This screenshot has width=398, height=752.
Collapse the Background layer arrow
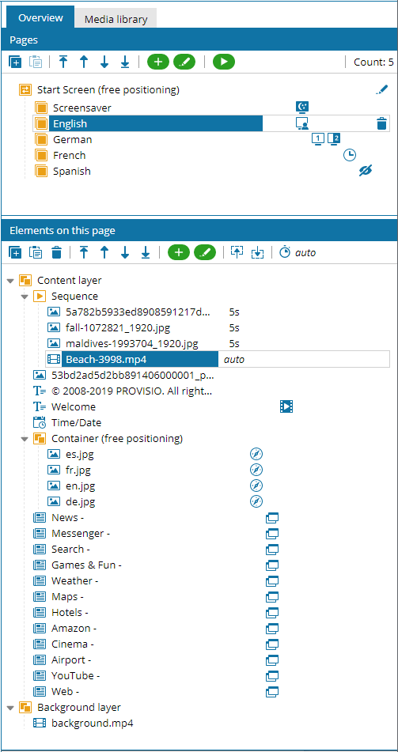tap(10, 708)
